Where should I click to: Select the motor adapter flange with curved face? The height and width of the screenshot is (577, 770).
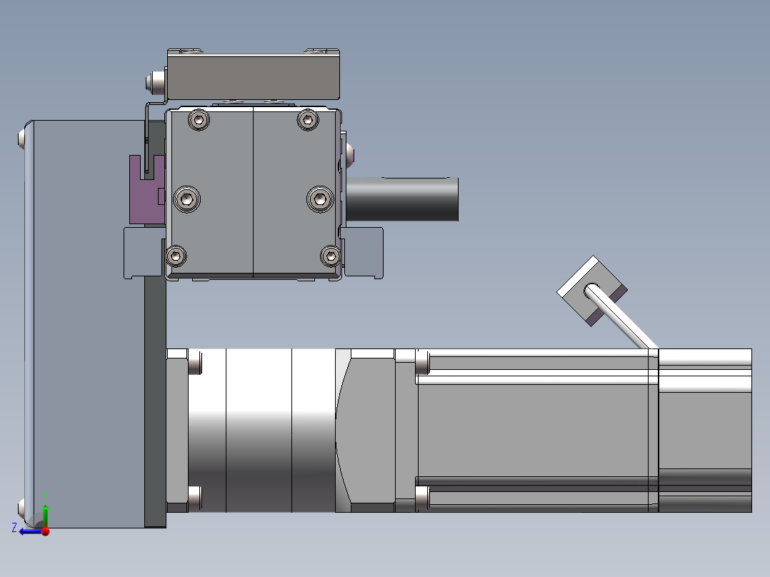(x=366, y=431)
